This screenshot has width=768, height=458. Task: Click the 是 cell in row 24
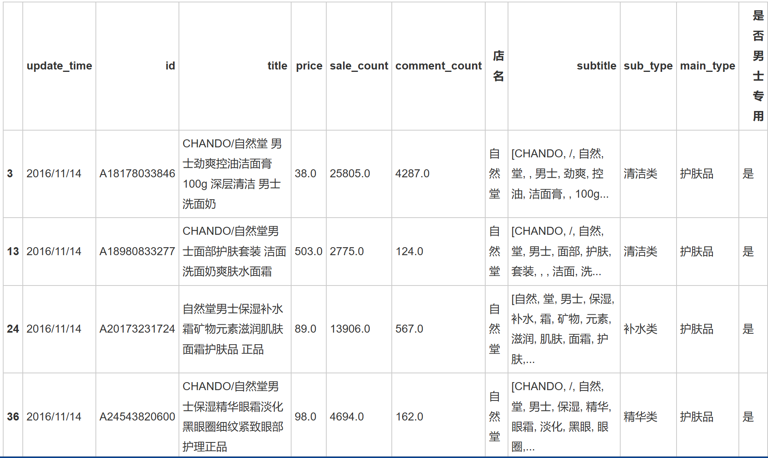(753, 329)
